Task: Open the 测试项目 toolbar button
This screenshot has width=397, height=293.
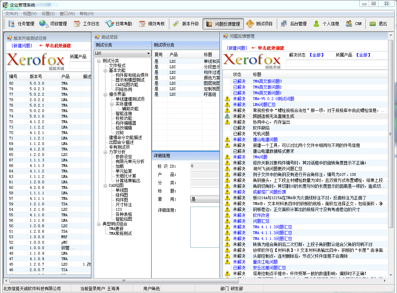Action: pos(259,24)
